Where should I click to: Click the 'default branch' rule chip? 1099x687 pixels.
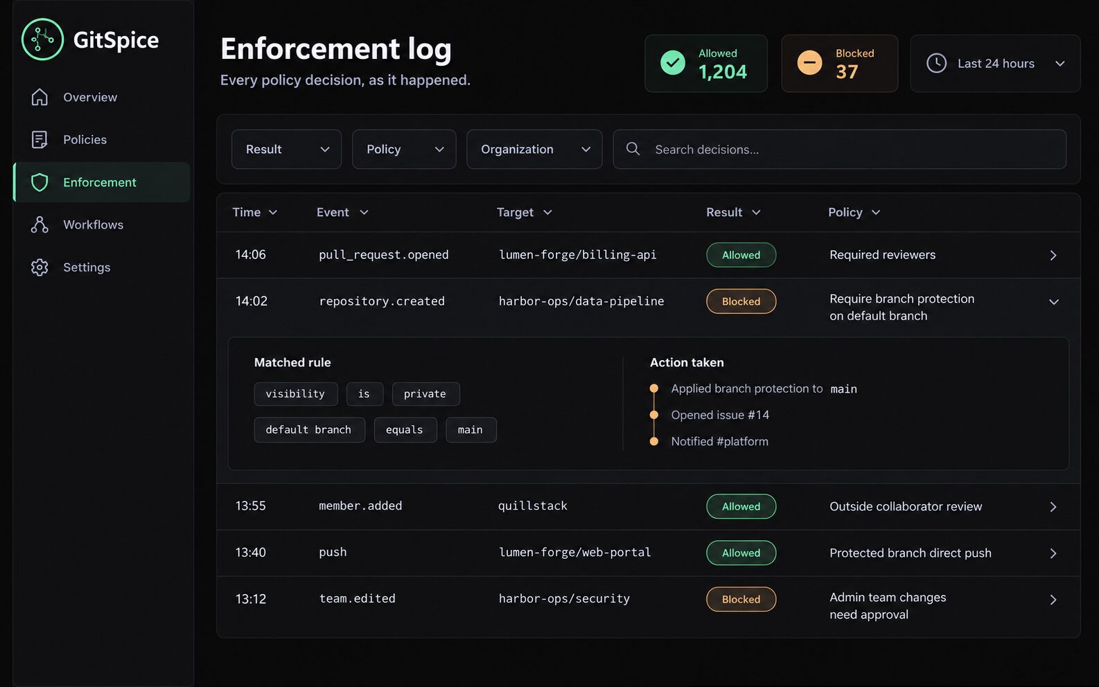click(309, 429)
